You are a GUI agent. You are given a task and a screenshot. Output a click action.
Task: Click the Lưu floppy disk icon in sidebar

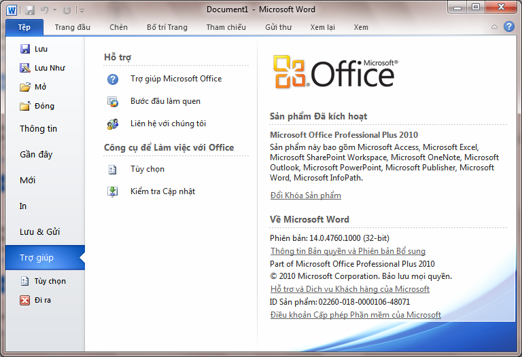point(25,49)
